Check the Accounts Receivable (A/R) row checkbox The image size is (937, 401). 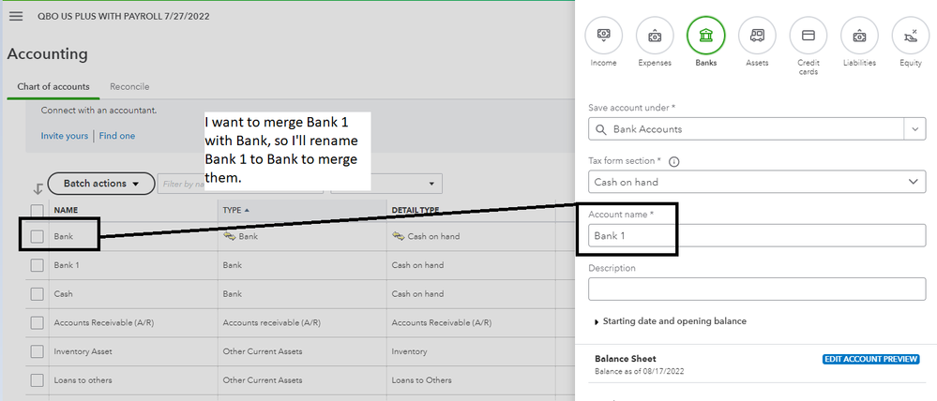pyautogui.click(x=38, y=323)
